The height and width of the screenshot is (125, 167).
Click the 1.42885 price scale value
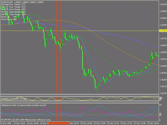pos(163,25)
